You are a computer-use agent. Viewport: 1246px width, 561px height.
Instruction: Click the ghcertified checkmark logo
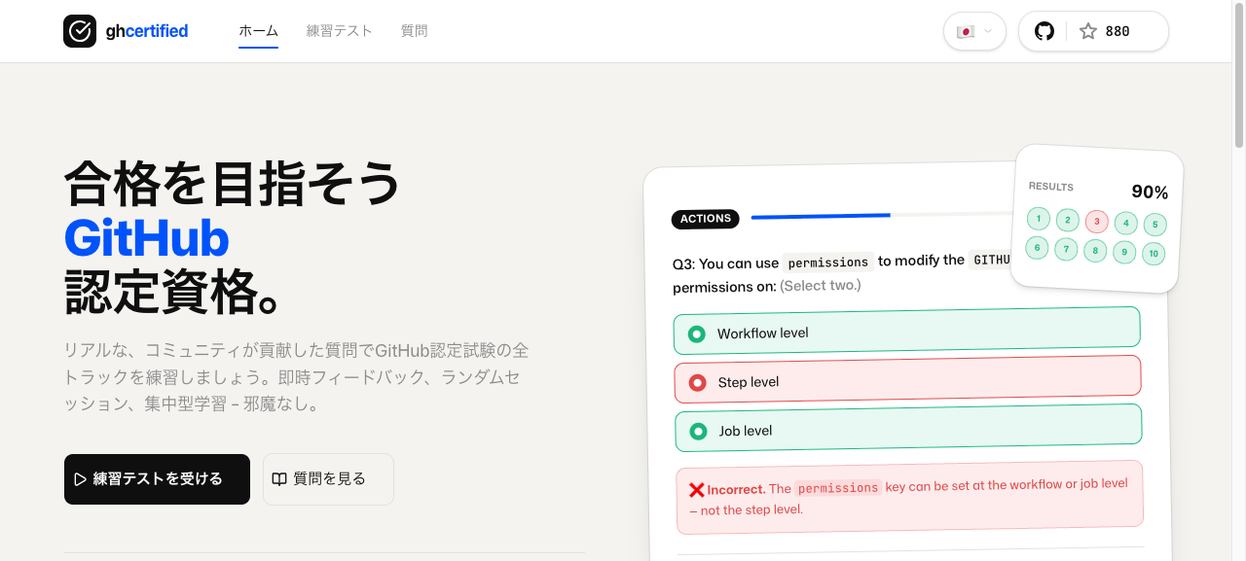tap(80, 31)
